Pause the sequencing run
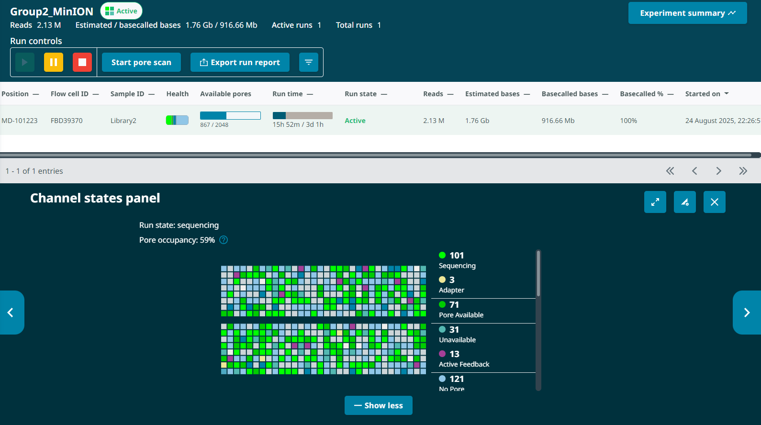This screenshot has width=761, height=425. [54, 62]
